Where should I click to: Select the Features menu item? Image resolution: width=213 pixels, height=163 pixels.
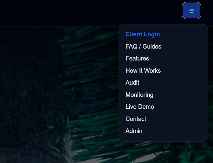[x=137, y=58]
